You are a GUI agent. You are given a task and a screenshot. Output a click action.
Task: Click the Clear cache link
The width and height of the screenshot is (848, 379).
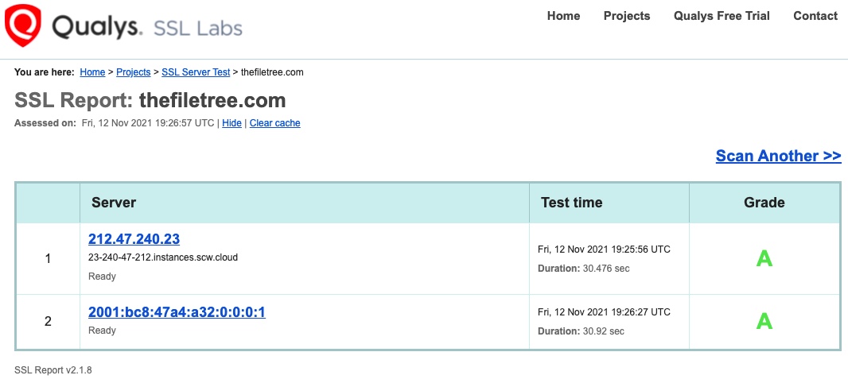click(x=274, y=123)
